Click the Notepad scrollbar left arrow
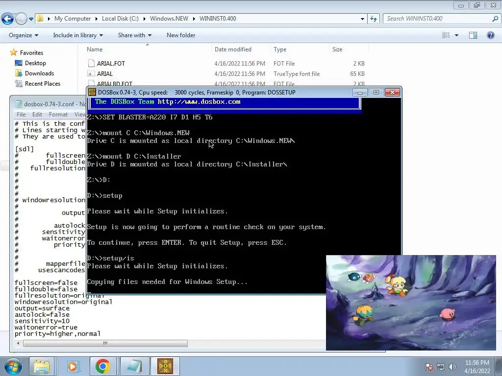The image size is (502, 376). pos(18,343)
